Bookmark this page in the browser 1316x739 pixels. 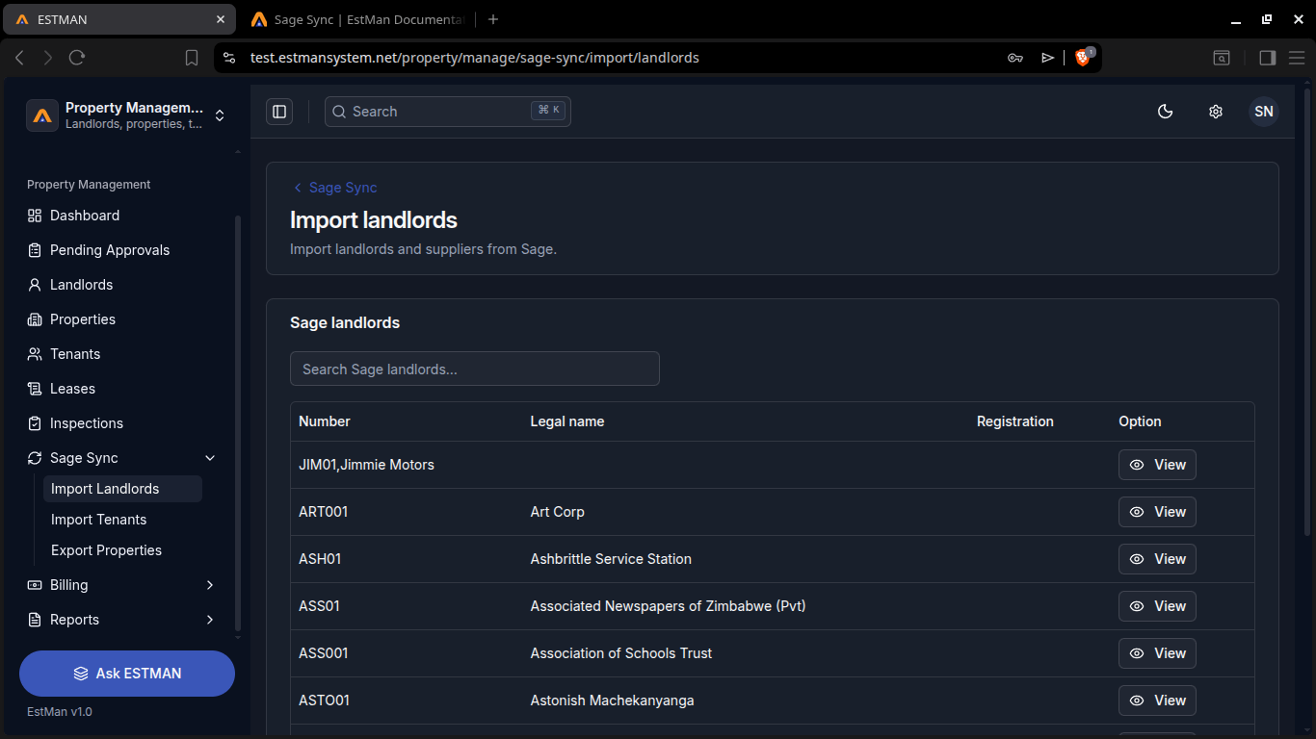pyautogui.click(x=192, y=58)
